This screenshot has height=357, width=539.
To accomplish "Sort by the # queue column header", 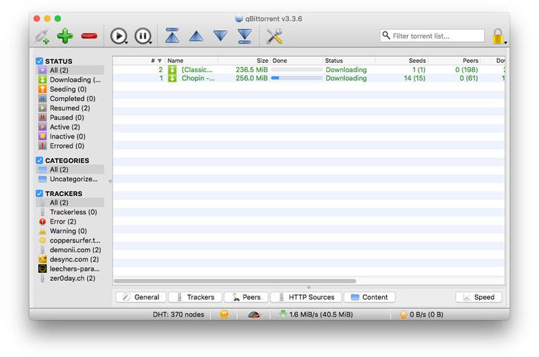I will click(139, 61).
